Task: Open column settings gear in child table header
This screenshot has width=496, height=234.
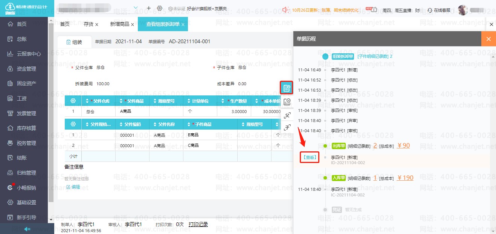Action: click(73, 124)
